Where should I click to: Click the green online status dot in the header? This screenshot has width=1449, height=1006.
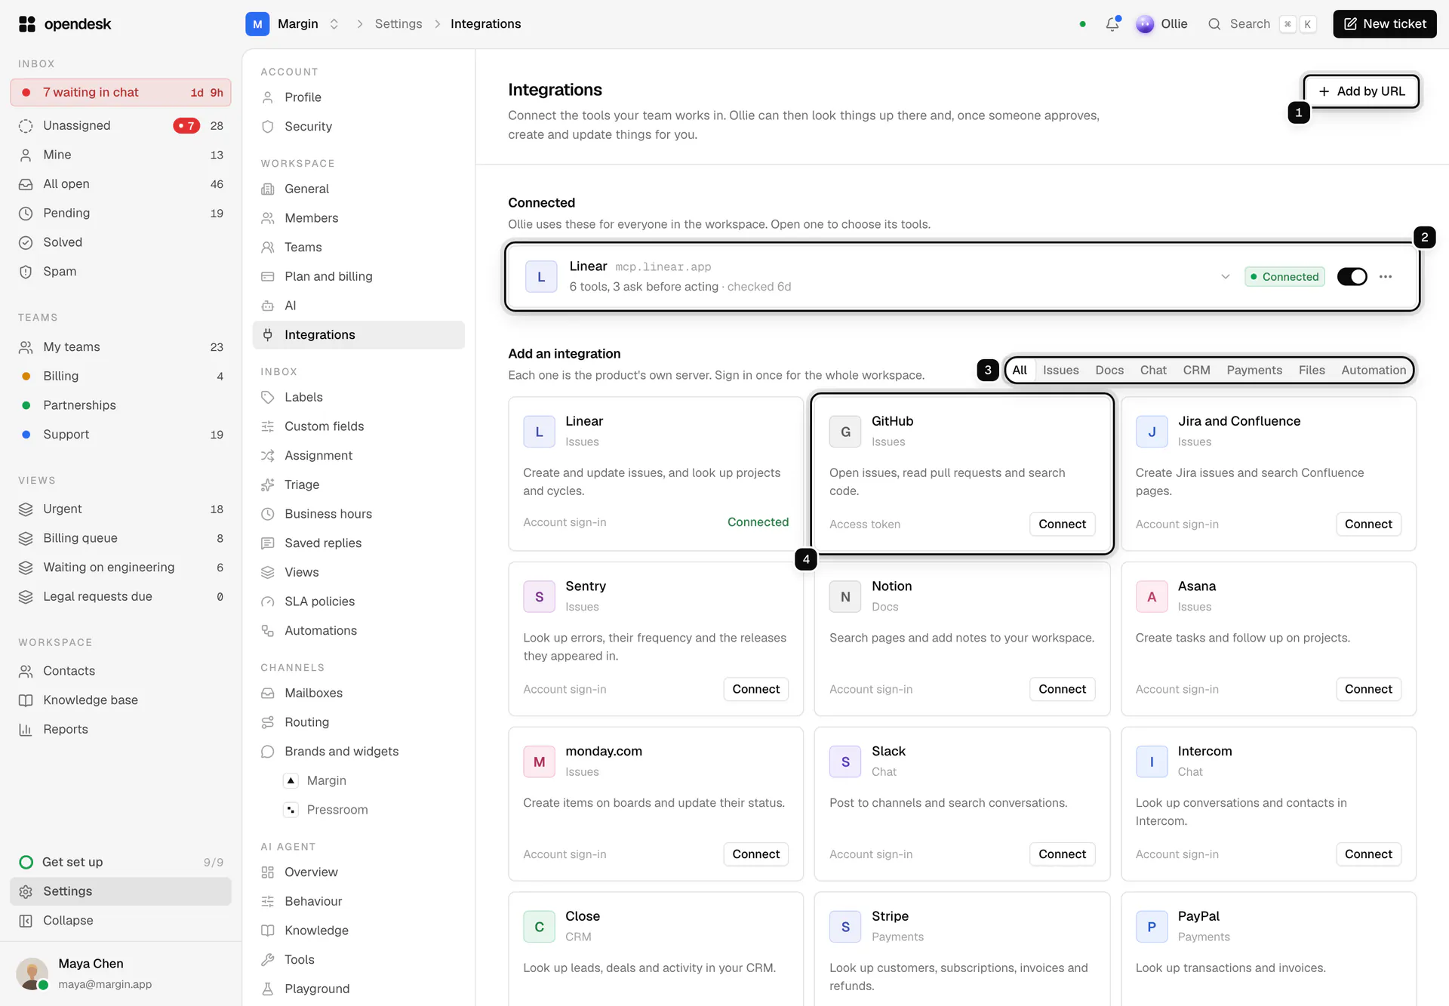click(1082, 24)
